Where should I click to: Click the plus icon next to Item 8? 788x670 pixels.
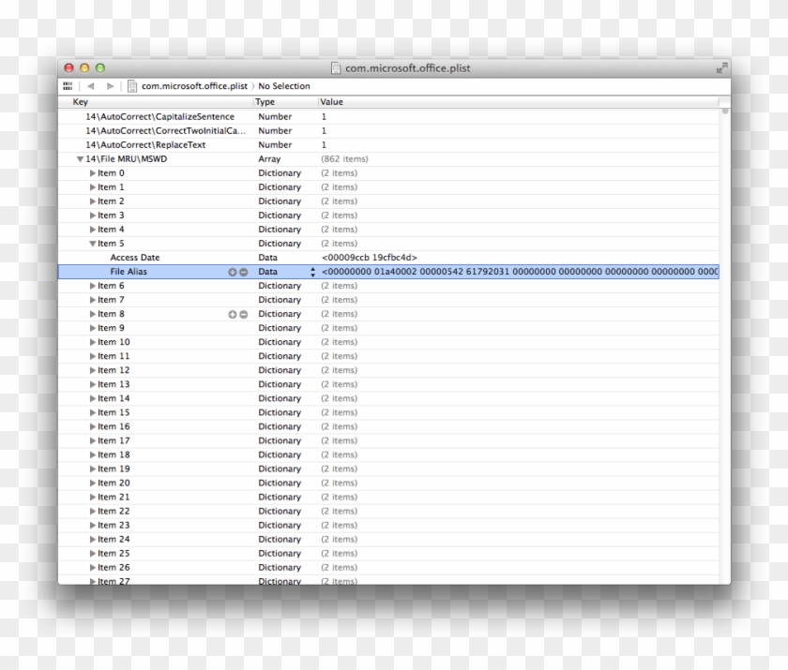click(232, 313)
